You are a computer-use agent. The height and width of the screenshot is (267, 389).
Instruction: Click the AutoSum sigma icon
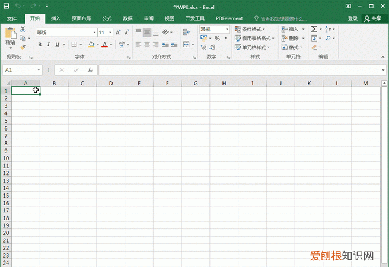(314, 29)
